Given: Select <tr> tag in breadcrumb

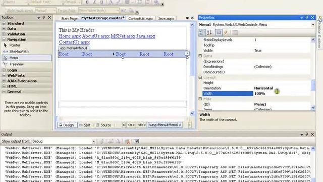Looking at the screenshot, I should coord(131,125).
